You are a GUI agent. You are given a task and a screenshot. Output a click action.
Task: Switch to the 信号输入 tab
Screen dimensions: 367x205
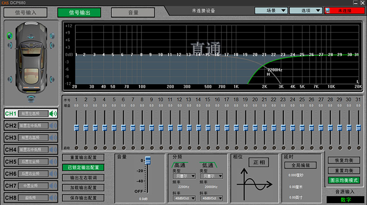click(x=26, y=13)
